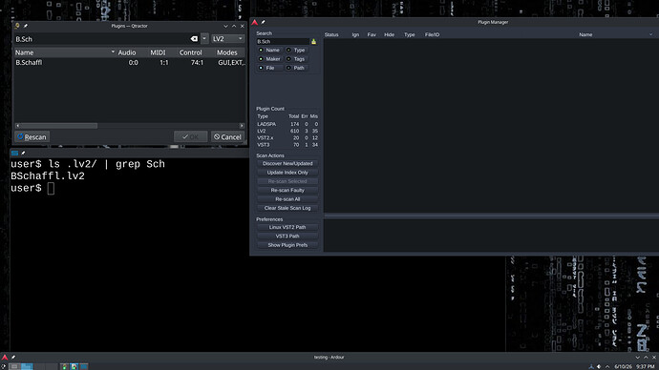Click Re-scan All button
The width and height of the screenshot is (659, 370).
tap(287, 199)
